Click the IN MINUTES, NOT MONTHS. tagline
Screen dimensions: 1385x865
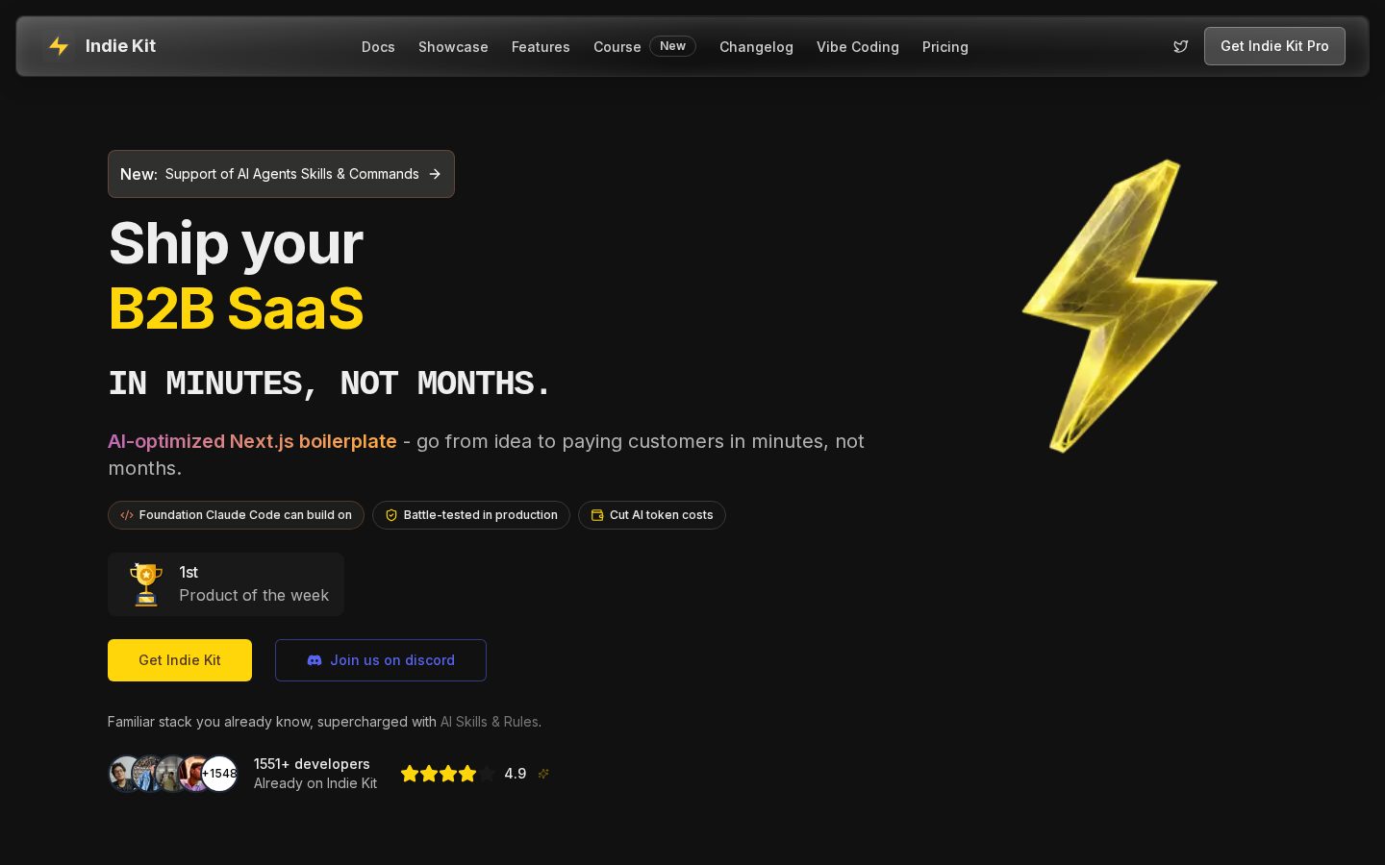point(329,383)
